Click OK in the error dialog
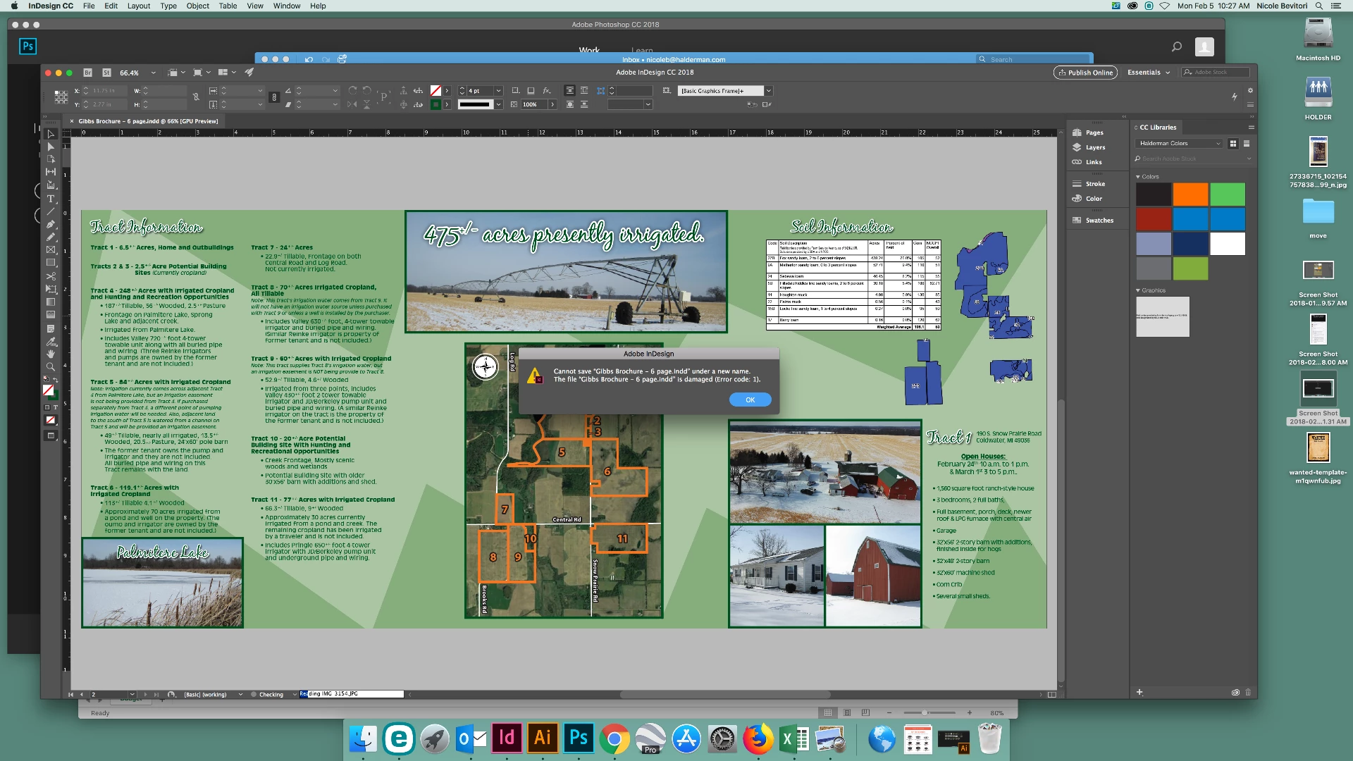This screenshot has width=1353, height=761. pyautogui.click(x=750, y=400)
